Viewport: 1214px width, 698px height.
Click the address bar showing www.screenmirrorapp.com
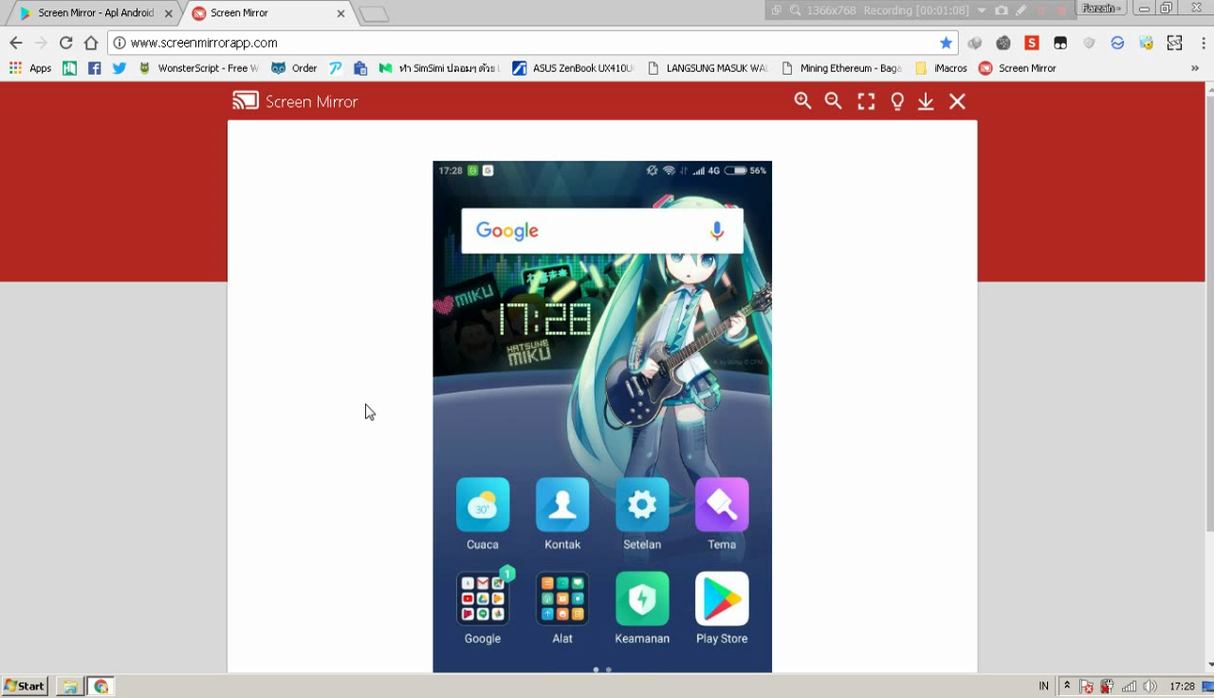click(x=531, y=43)
